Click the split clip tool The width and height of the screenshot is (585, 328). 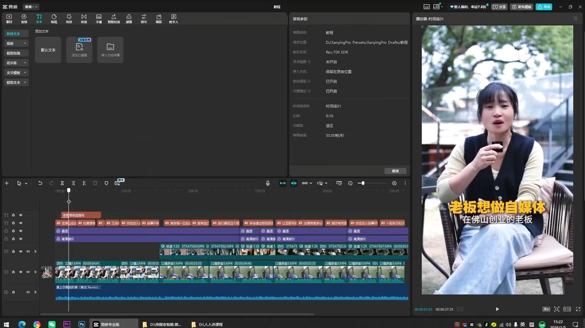pyautogui.click(x=62, y=183)
